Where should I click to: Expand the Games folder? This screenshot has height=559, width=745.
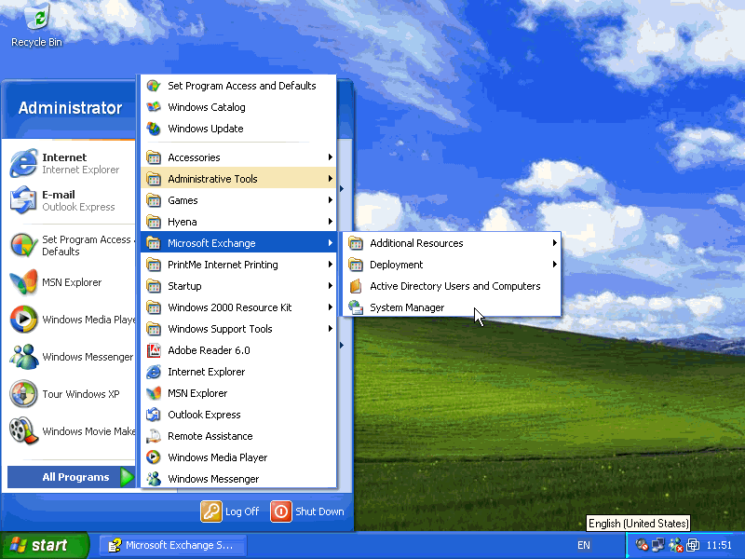238,200
